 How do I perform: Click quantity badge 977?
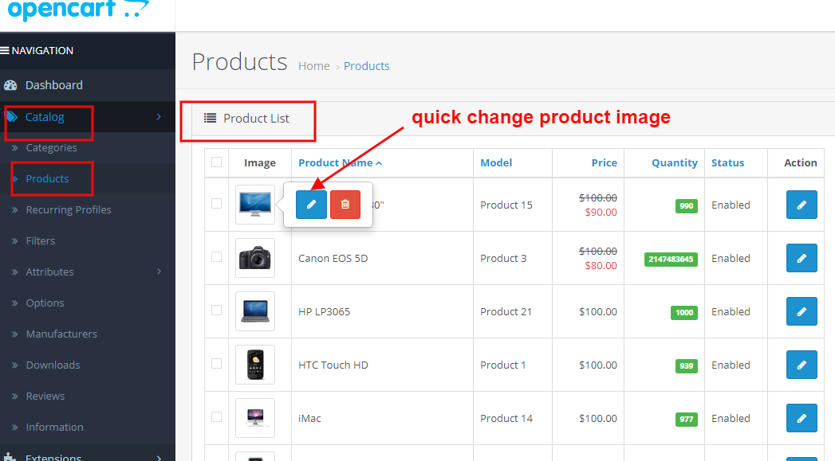687,419
